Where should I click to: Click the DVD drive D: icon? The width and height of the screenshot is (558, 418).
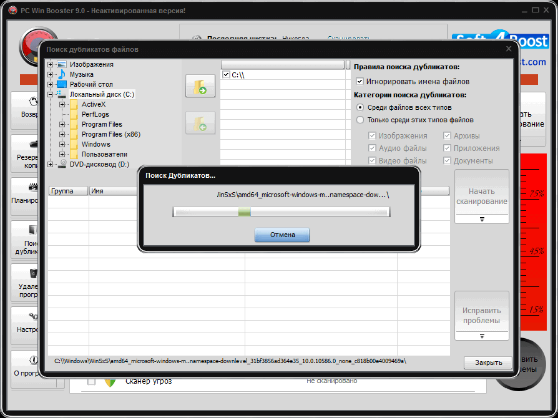click(x=62, y=164)
